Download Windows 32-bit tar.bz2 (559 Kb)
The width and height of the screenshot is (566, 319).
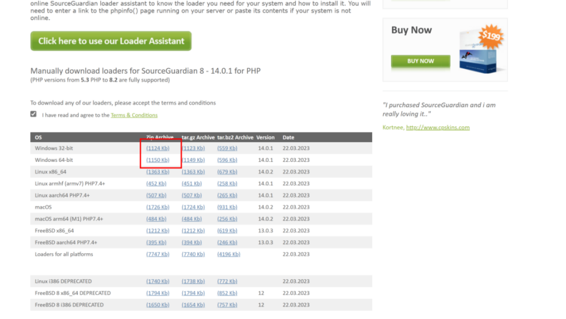click(227, 148)
